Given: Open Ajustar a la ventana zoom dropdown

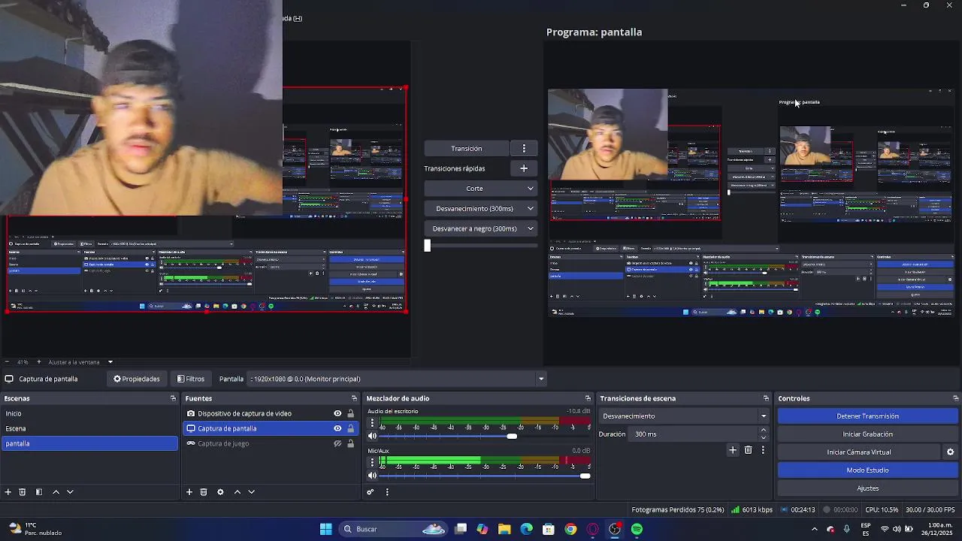Looking at the screenshot, I should tap(80, 362).
